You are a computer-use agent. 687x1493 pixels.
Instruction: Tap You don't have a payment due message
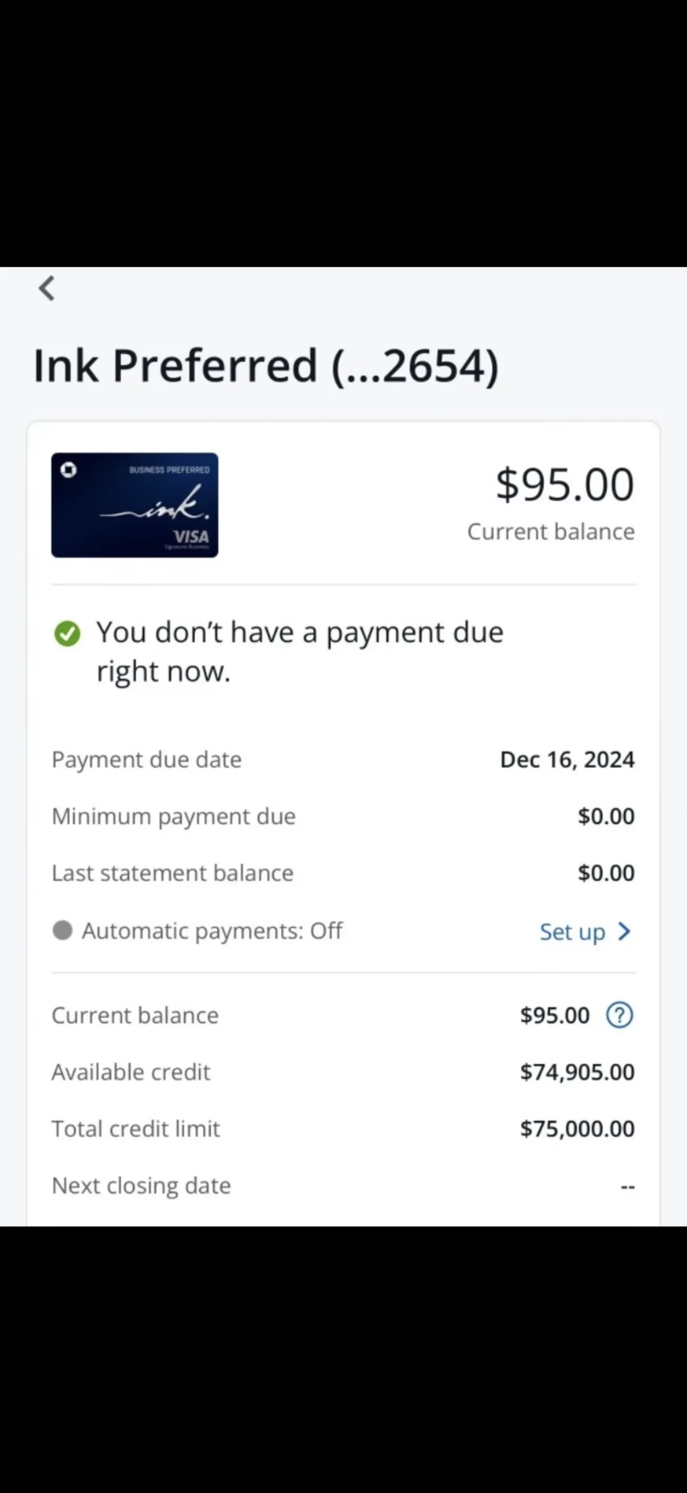(300, 652)
